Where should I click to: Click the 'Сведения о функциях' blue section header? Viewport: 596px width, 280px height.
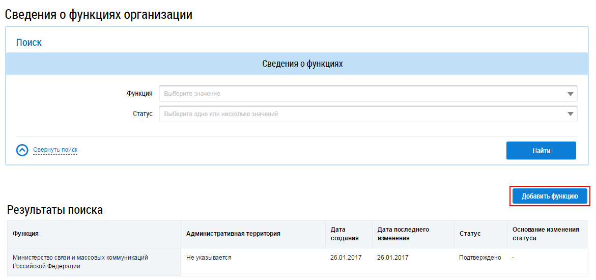(302, 64)
